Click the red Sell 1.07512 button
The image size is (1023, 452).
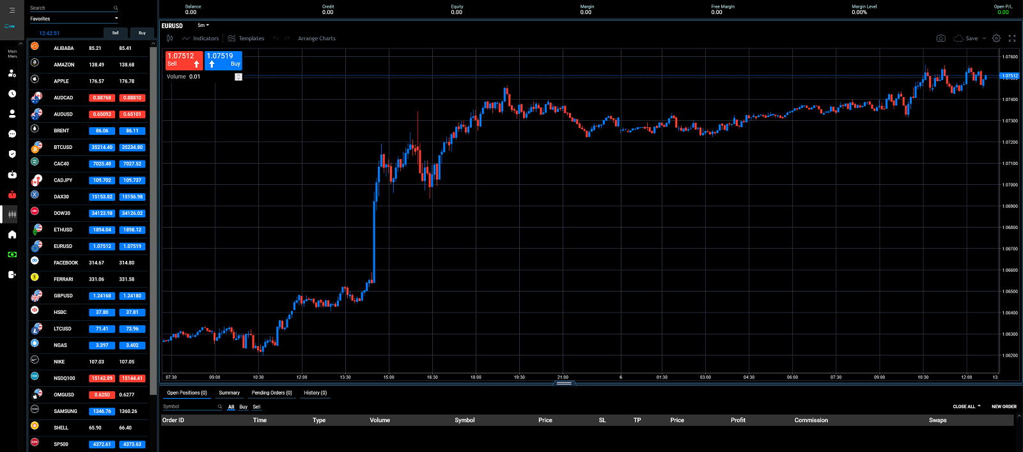(x=184, y=60)
